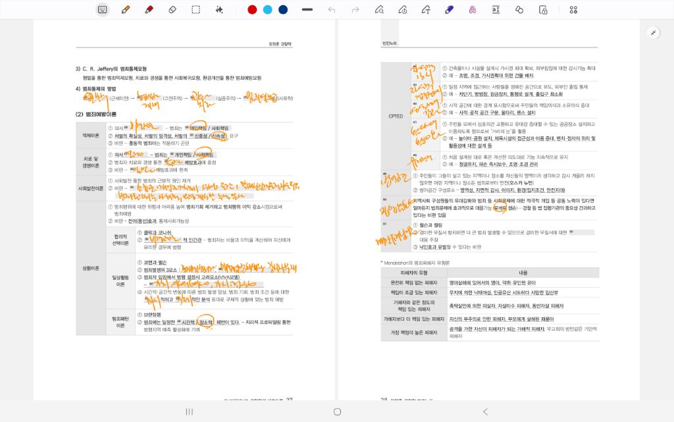Open the shapes tool
This screenshot has width=674, height=422.
coord(519,9)
